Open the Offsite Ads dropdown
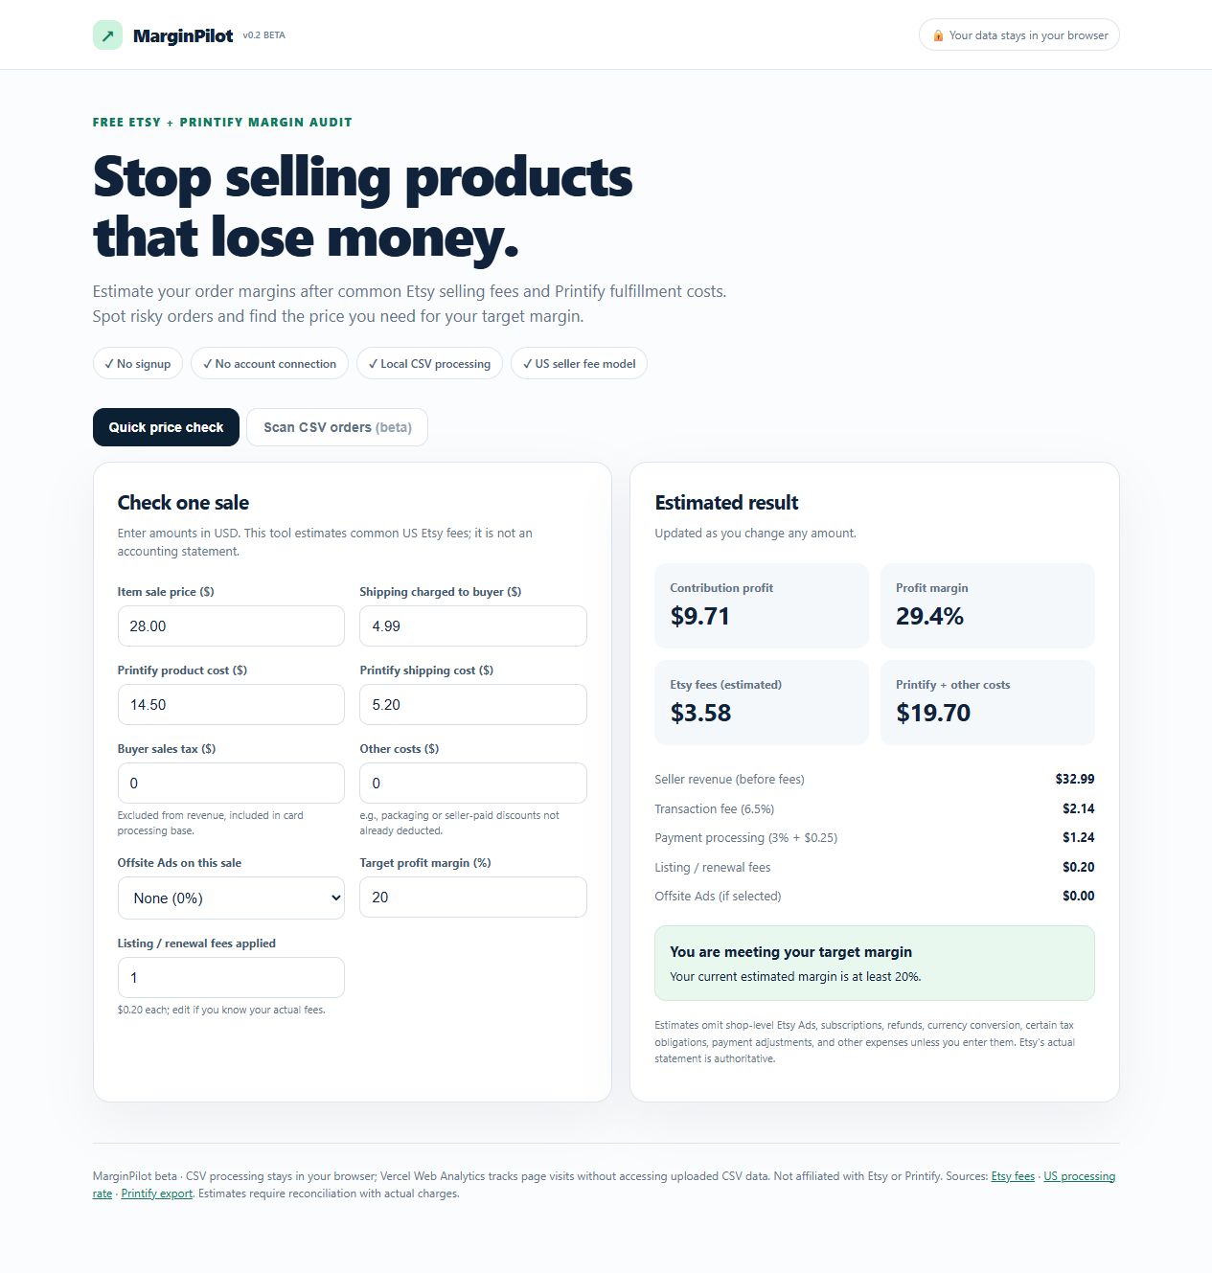The image size is (1212, 1273). coord(231,898)
